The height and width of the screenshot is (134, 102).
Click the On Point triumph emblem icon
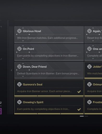[19, 49]
